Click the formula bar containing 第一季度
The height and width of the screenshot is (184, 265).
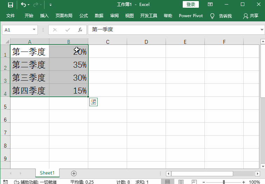coord(174,30)
